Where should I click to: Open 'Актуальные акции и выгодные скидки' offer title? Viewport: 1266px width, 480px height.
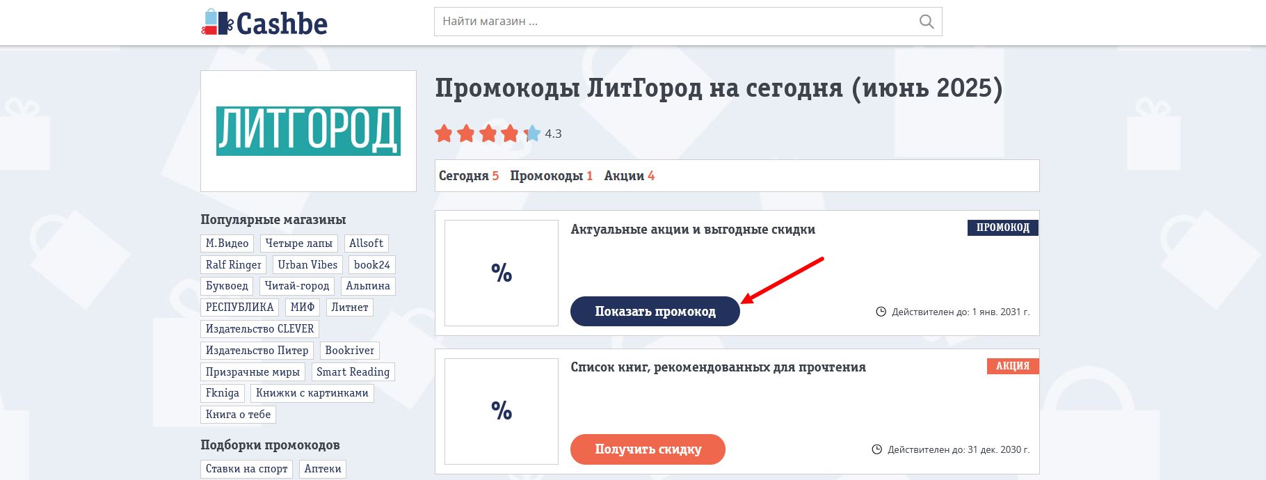click(693, 230)
